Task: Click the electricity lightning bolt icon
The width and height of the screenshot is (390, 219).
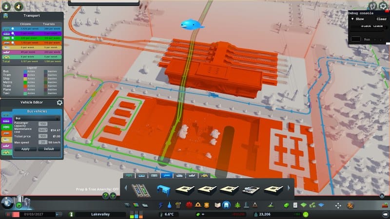Action: click(x=160, y=205)
